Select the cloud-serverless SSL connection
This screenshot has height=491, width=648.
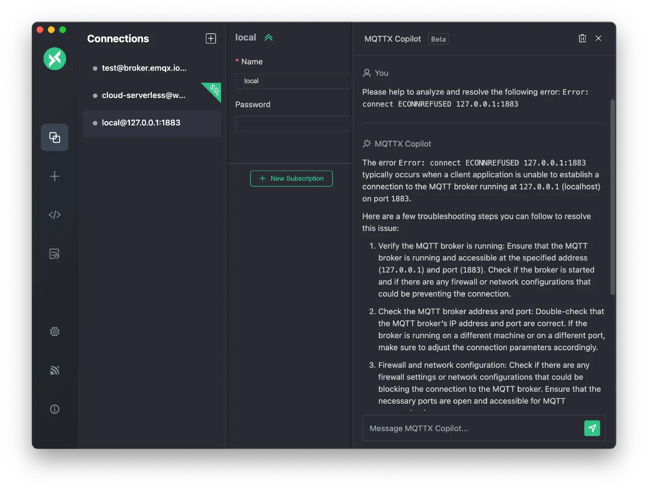(143, 95)
